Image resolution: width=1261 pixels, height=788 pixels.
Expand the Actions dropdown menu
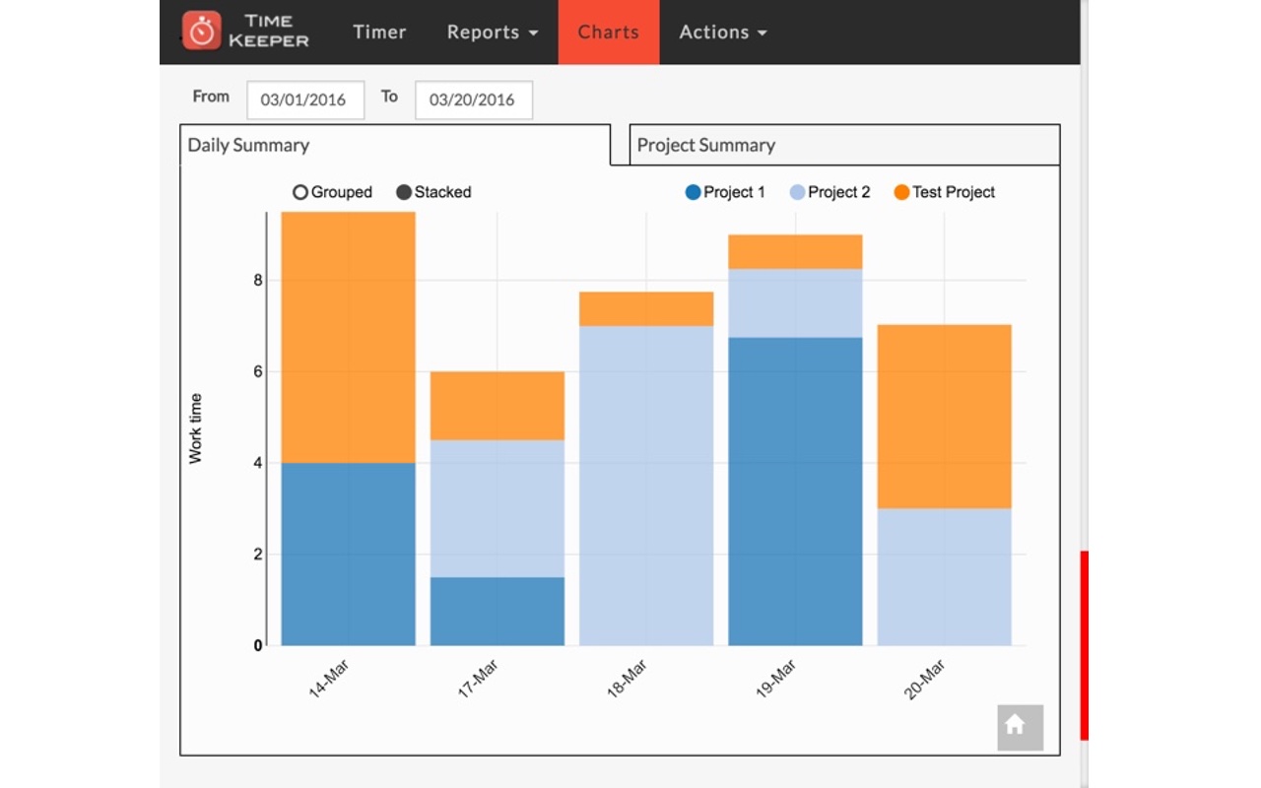(x=722, y=33)
